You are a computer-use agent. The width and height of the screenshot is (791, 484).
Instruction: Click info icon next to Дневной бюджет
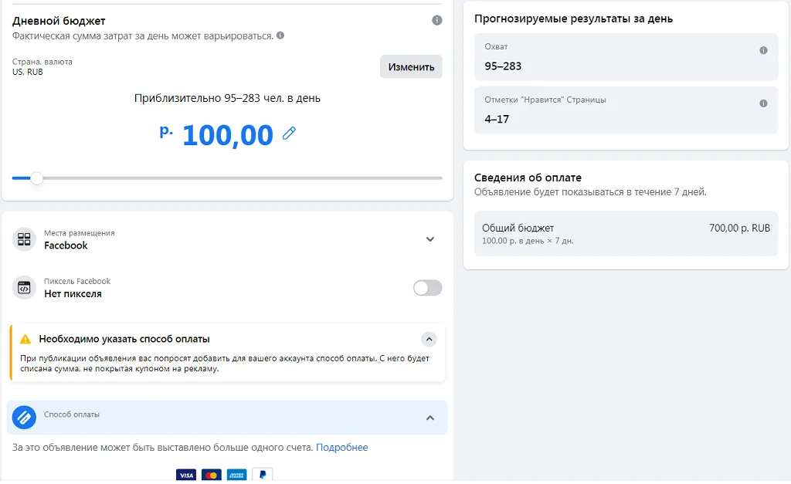[x=437, y=20]
